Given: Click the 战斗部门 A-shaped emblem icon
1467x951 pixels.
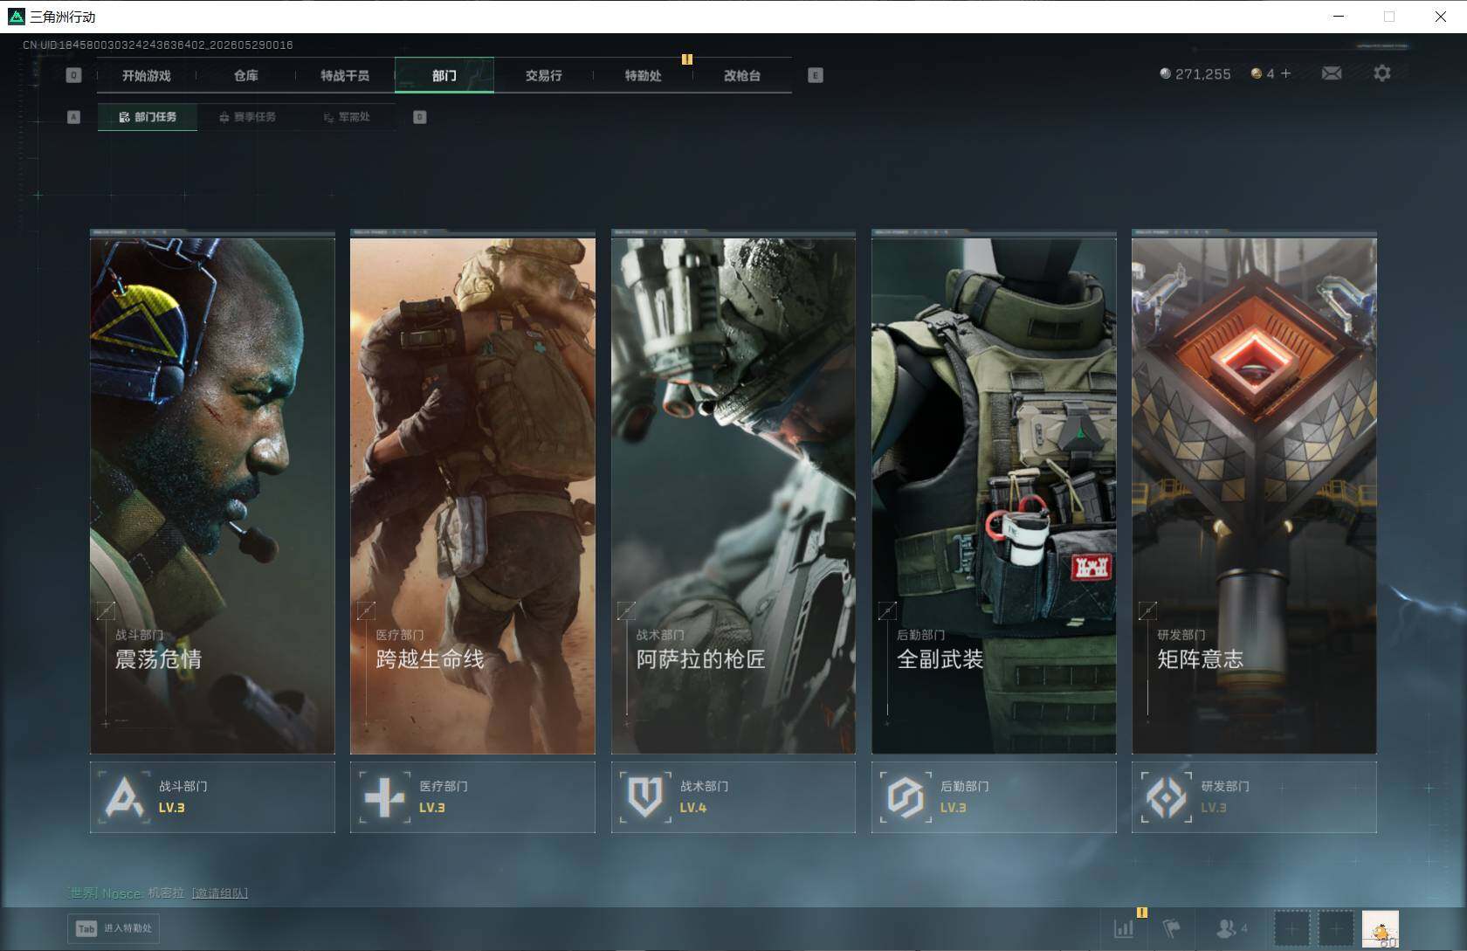Looking at the screenshot, I should tap(124, 797).
